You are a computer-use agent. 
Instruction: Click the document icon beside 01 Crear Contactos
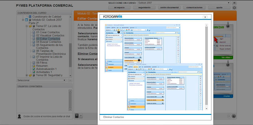pos(34,32)
